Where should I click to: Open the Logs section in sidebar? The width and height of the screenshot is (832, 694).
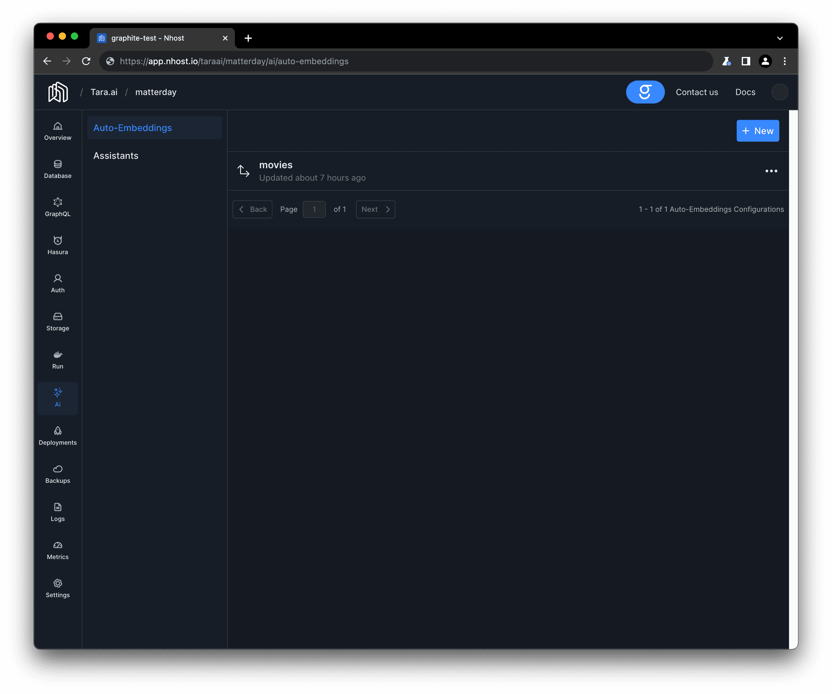coord(57,512)
